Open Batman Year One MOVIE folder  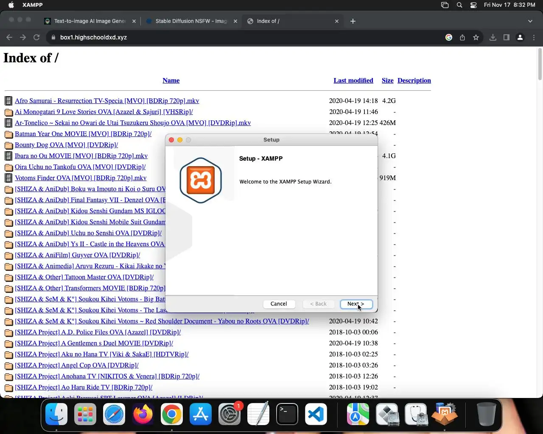pyautogui.click(x=83, y=134)
